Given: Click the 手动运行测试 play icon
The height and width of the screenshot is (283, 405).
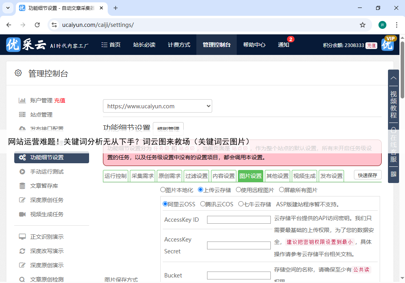Looking at the screenshot, I should (22, 172).
